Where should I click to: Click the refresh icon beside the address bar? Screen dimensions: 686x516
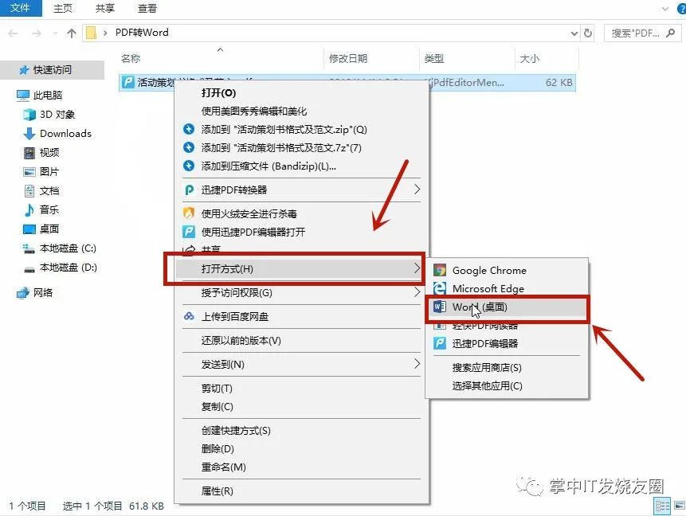589,33
